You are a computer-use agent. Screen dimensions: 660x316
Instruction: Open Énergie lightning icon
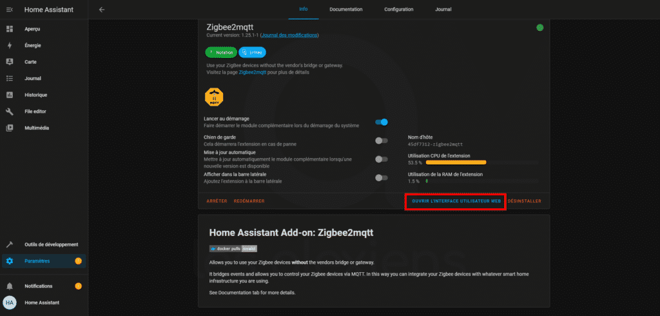pyautogui.click(x=10, y=46)
